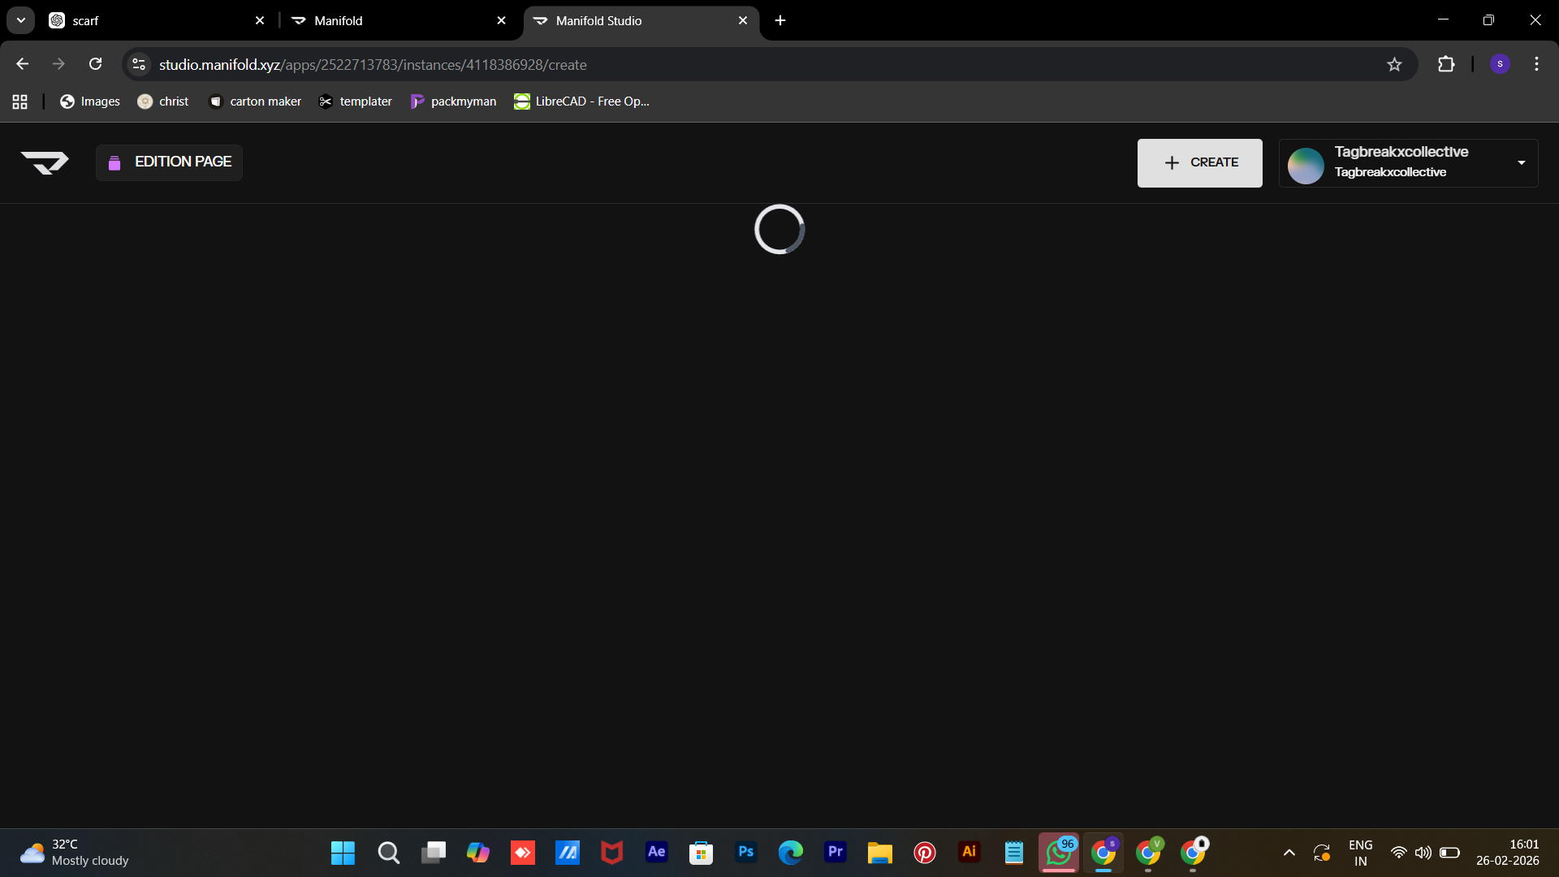1559x877 pixels.
Task: Click the Tagbreakxcollective gradient avatar
Action: coord(1306,166)
